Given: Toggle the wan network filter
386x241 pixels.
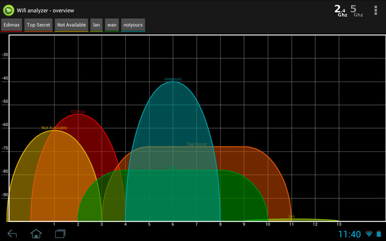Looking at the screenshot, I should pyautogui.click(x=112, y=25).
